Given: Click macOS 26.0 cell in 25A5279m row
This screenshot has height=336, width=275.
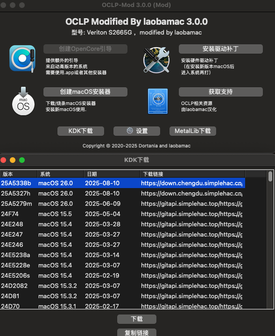Looking at the screenshot, I should pyautogui.click(x=56, y=204).
